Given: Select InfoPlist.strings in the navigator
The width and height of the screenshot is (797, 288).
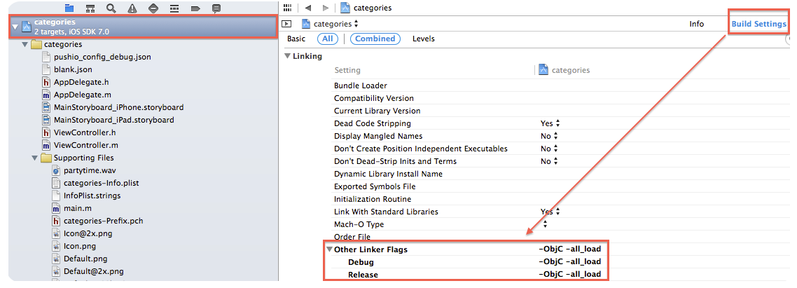Looking at the screenshot, I should click(x=92, y=196).
